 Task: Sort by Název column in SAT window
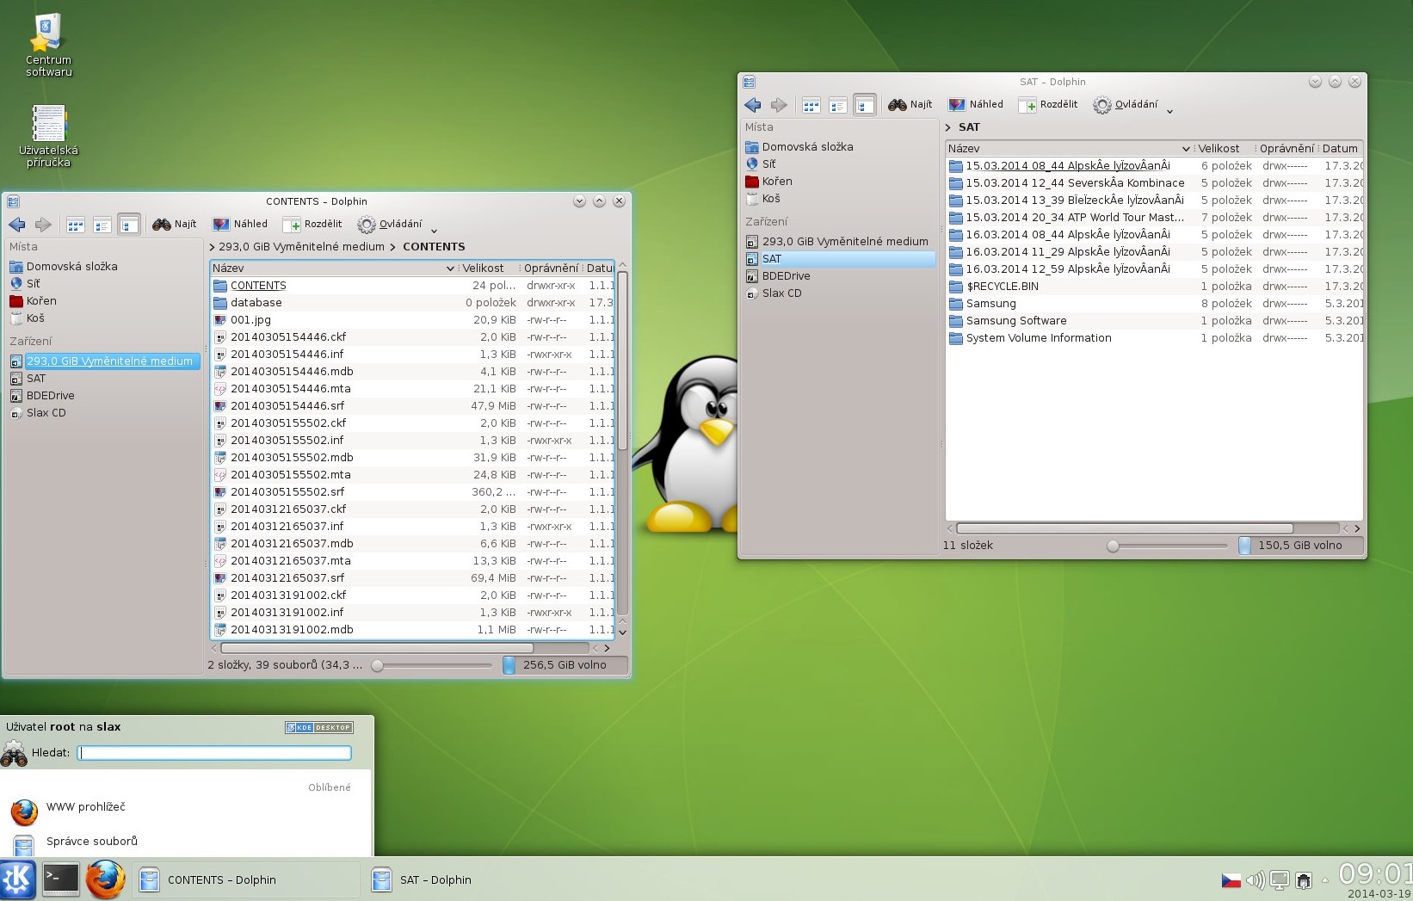[x=1069, y=149]
